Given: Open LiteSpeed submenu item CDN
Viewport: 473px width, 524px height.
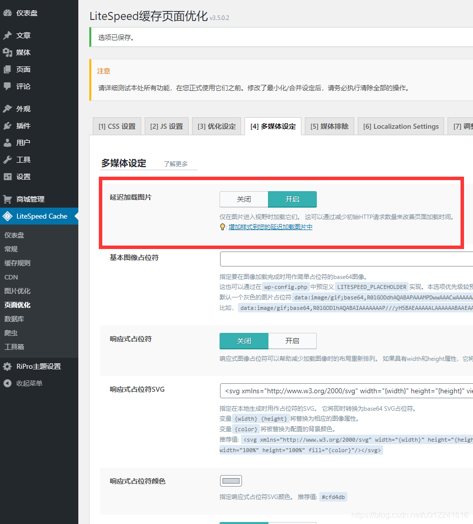Looking at the screenshot, I should tap(11, 277).
